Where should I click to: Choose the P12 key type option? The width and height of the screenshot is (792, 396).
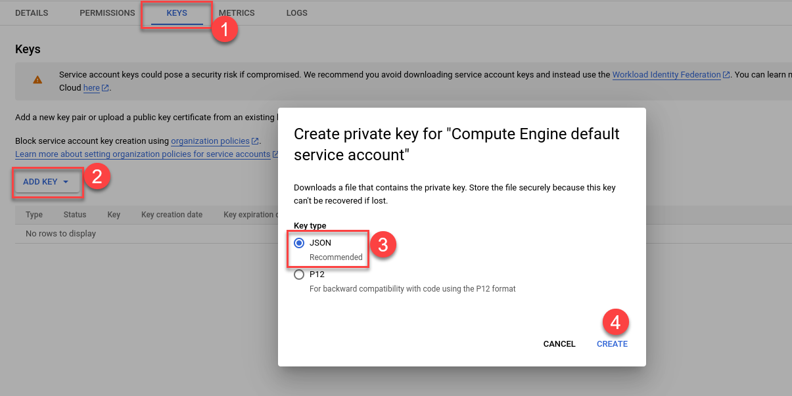click(299, 275)
